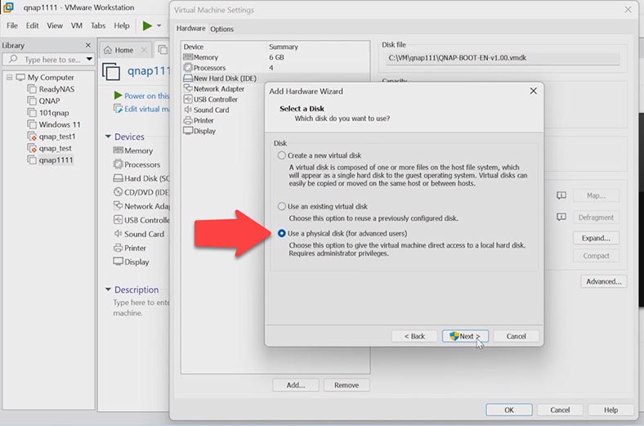Click info icon beside Defragment button
The image size is (644, 426).
[561, 217]
